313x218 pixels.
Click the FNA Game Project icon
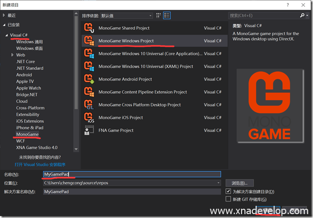89,130
